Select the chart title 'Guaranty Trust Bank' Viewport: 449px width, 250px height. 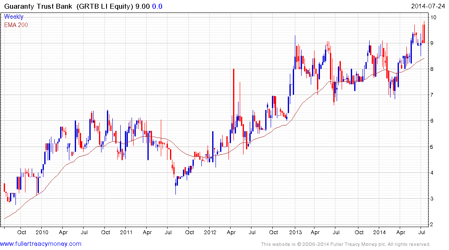click(38, 6)
